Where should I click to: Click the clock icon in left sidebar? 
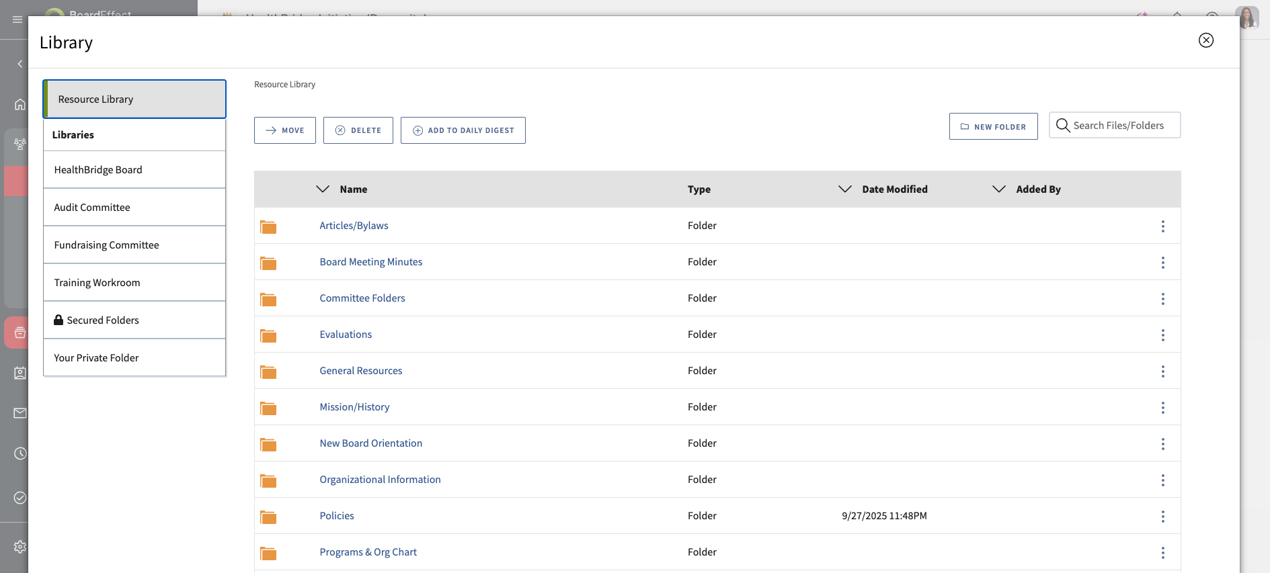(20, 453)
